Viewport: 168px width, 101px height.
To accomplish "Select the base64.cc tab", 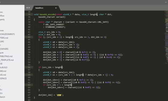I will (39, 8).
